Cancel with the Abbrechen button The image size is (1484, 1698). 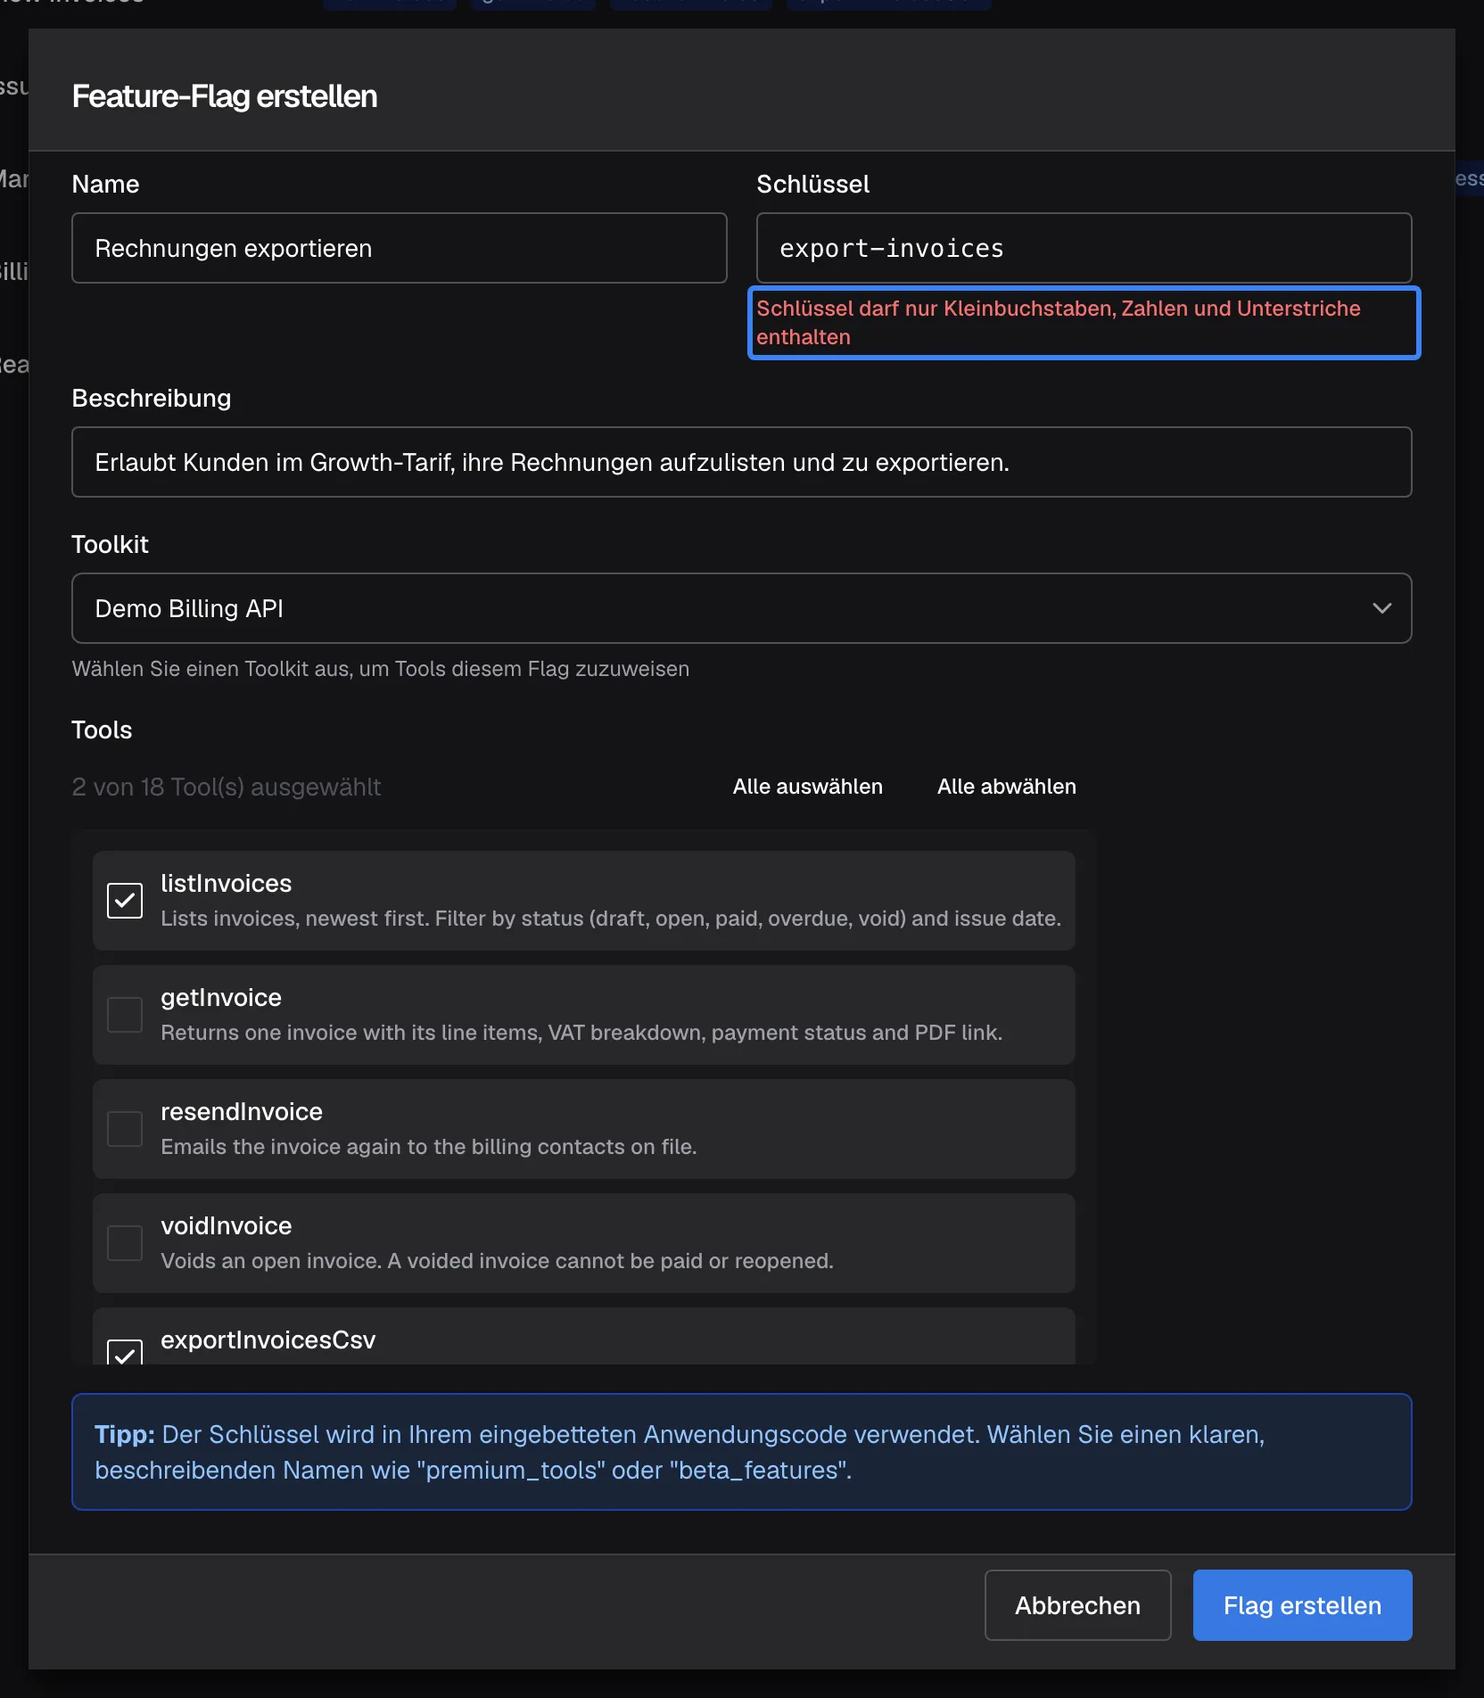coord(1077,1605)
